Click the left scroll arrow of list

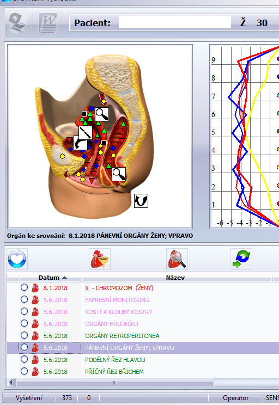point(11,382)
